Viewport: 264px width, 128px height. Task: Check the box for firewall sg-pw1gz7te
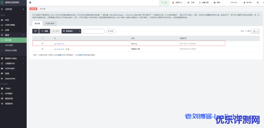tap(42, 43)
